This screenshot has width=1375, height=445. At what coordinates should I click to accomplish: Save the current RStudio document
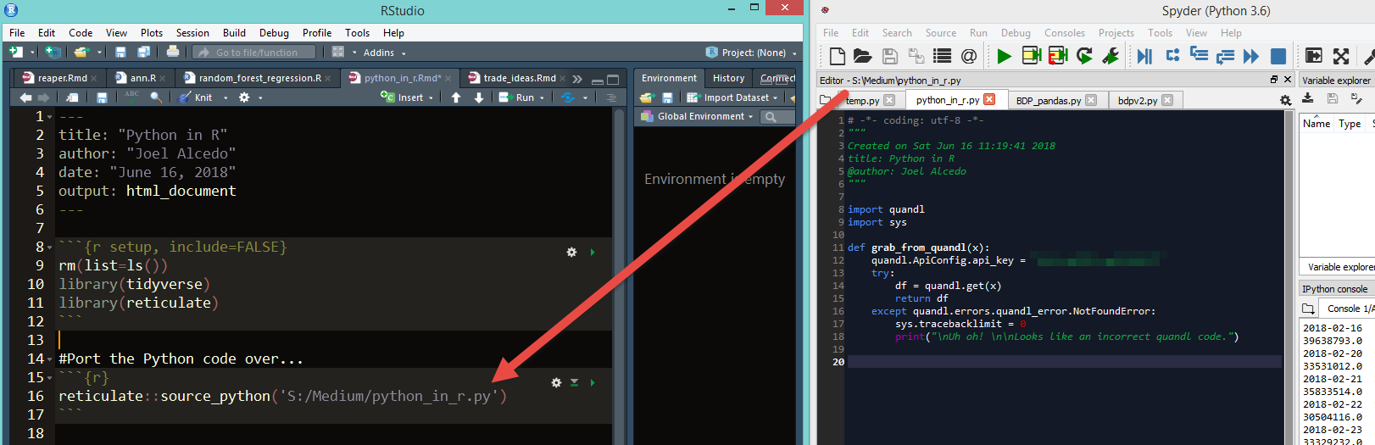pos(120,53)
